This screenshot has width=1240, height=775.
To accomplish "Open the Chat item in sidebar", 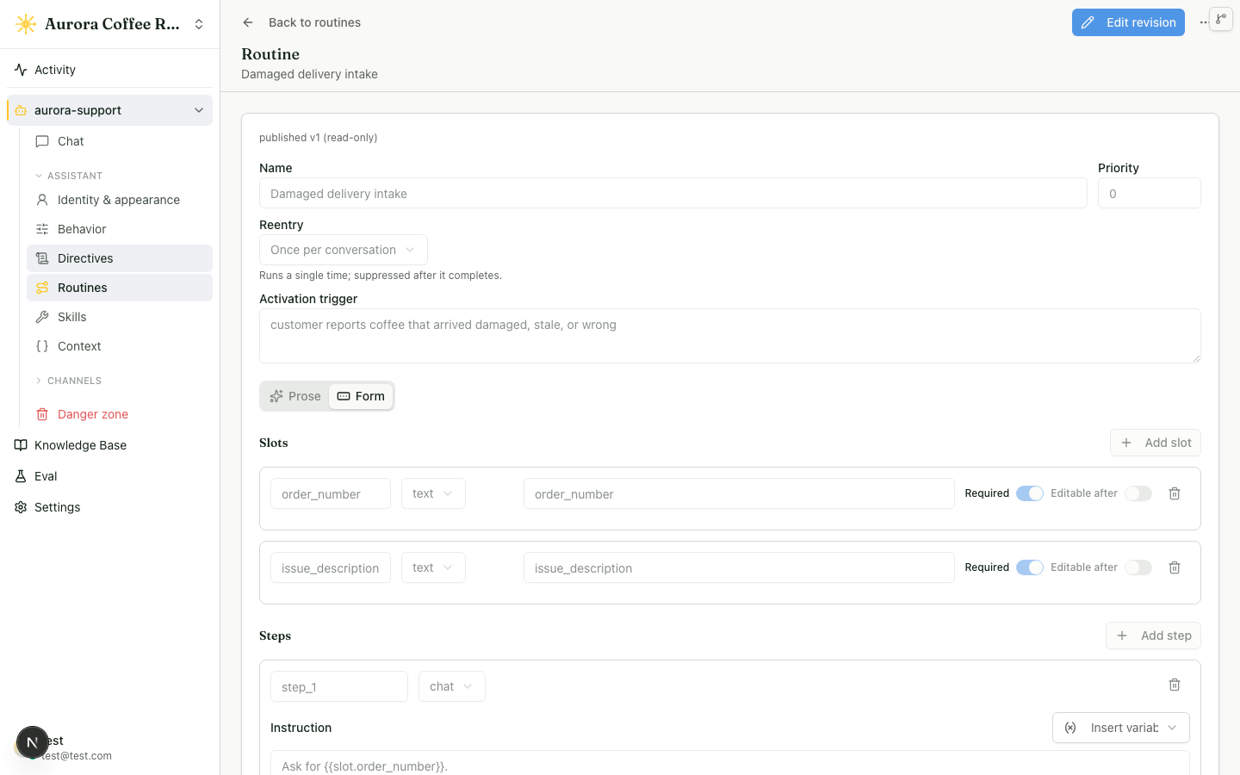I will (120, 141).
